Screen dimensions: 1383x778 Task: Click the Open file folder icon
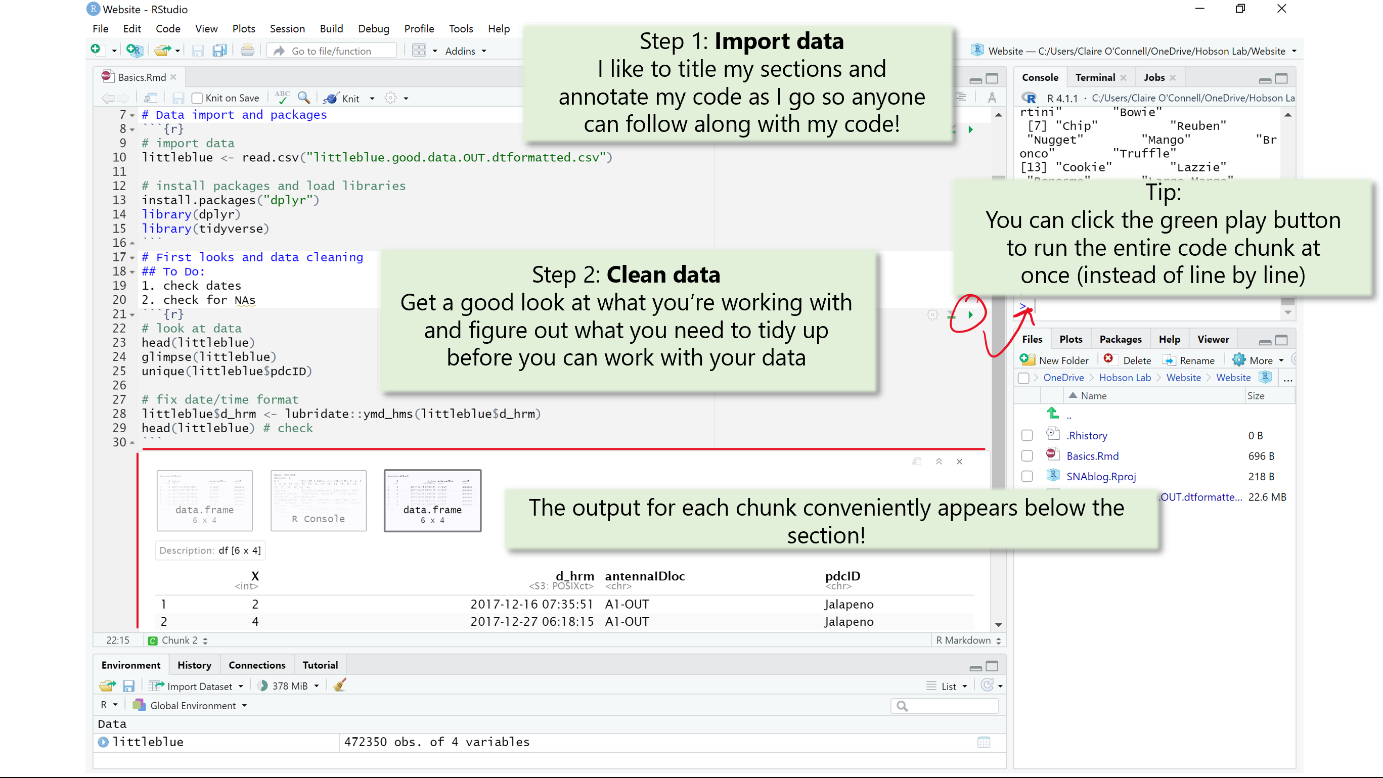pyautogui.click(x=163, y=51)
